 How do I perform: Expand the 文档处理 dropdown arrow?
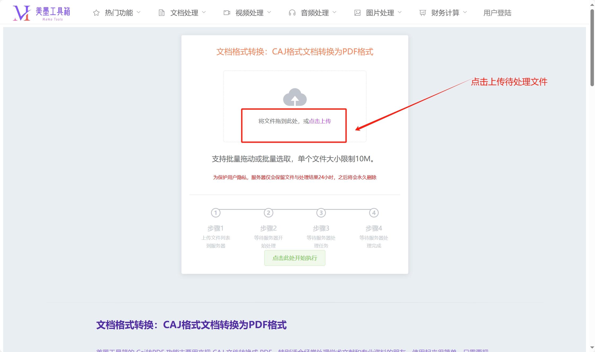point(204,12)
